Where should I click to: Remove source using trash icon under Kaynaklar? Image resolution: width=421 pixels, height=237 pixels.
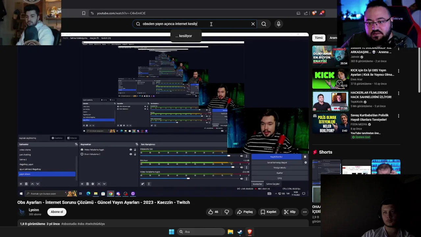click(87, 184)
